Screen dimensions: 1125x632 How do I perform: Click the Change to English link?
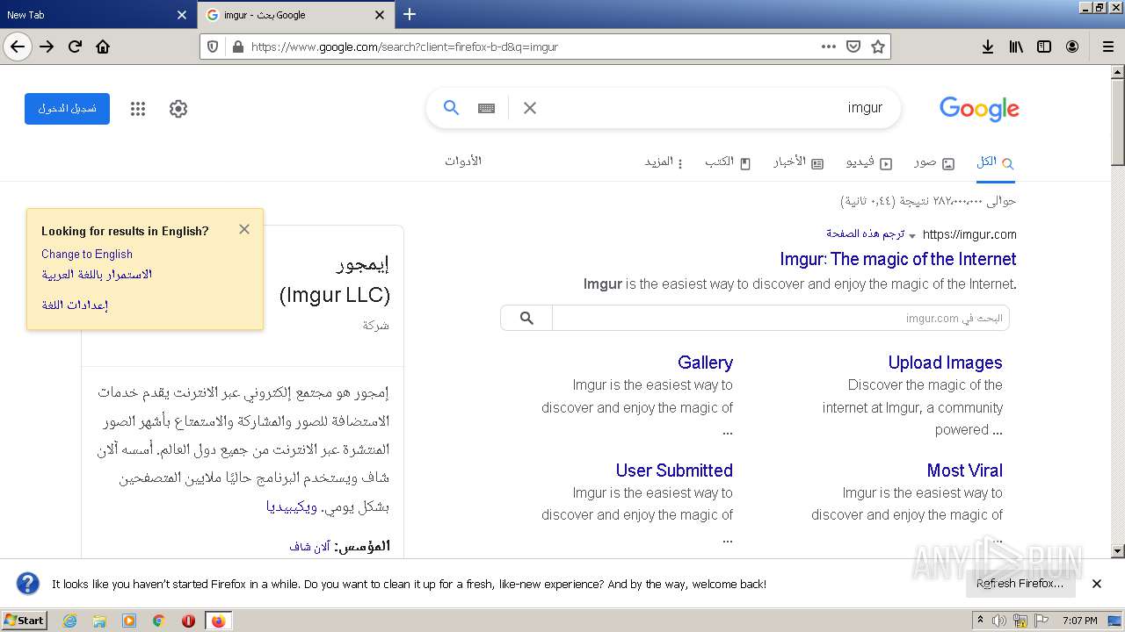pos(87,254)
